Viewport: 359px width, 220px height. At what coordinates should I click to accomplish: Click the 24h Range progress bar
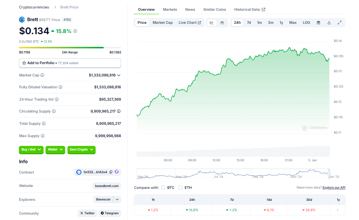[70, 48]
